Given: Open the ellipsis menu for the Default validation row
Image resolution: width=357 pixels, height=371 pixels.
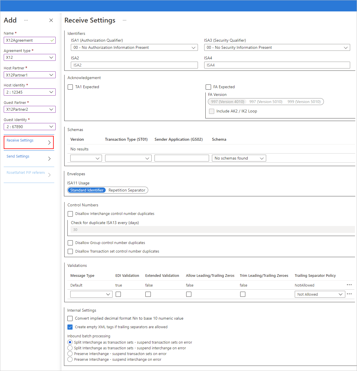Looking at the screenshot, I should tap(349, 285).
